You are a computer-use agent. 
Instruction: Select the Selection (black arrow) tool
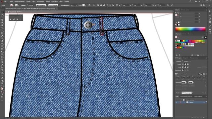tap(2, 12)
